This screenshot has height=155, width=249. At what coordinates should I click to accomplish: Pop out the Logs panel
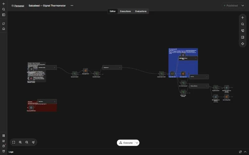[240, 152]
